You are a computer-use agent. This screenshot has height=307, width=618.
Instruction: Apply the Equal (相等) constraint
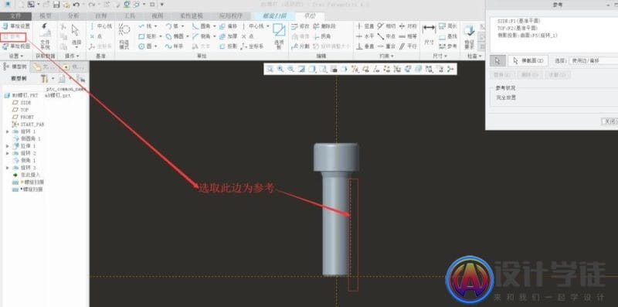coord(408,36)
